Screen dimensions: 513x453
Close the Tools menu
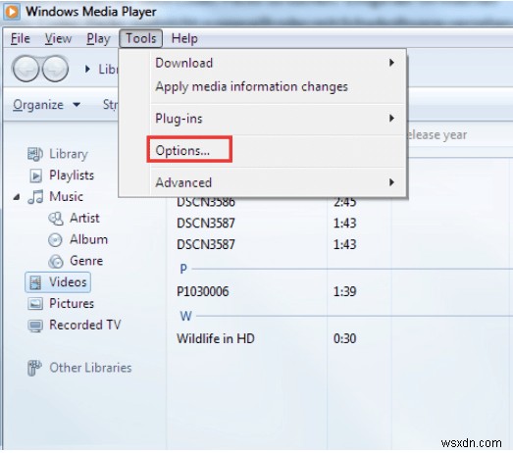click(140, 38)
